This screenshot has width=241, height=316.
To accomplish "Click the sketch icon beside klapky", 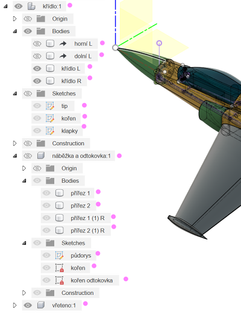I will click(50, 131).
